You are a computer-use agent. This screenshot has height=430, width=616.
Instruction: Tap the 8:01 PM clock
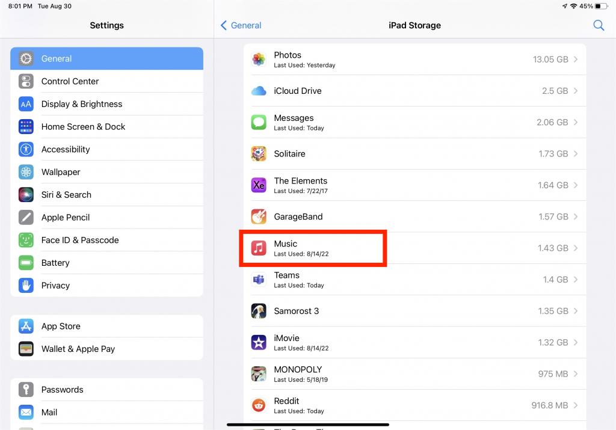point(20,6)
